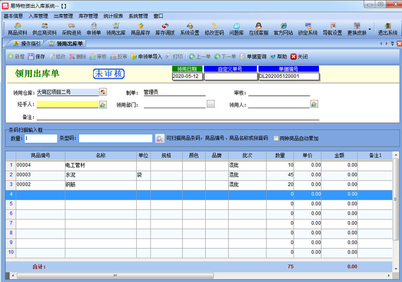Click 锁定系统 toolbar icon
This screenshot has width=402, height=282.
point(308,29)
